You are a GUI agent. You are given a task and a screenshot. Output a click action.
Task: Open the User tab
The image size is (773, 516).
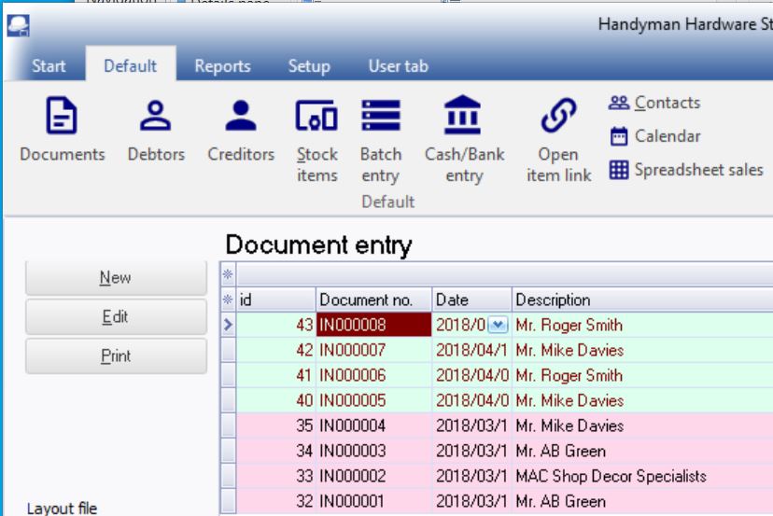pos(398,66)
